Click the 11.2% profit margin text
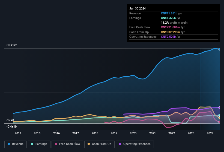 tap(174, 23)
